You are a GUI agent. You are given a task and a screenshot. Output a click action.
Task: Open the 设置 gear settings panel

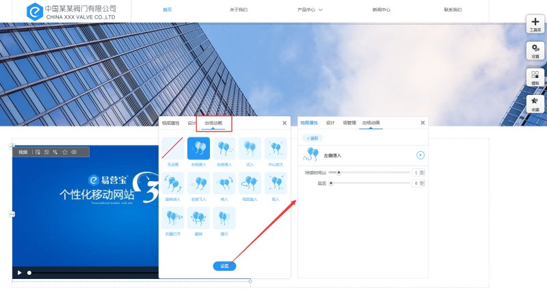click(x=535, y=50)
